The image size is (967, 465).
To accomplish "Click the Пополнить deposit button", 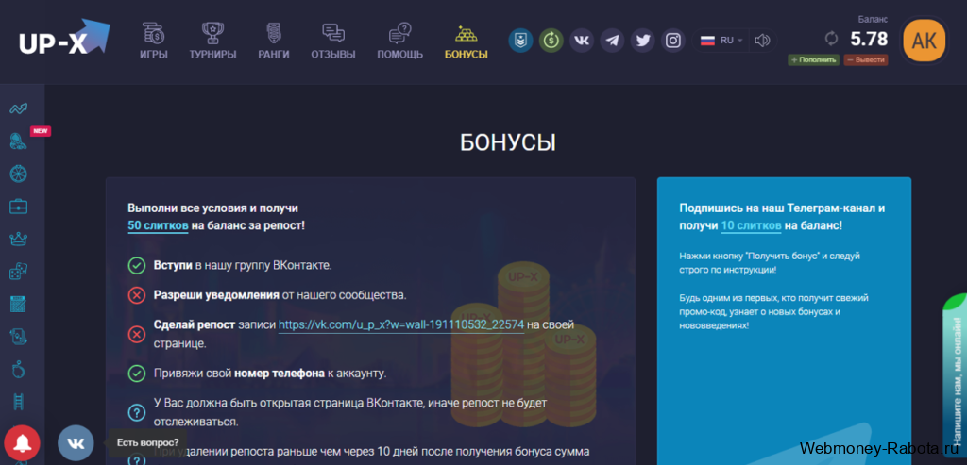I will coord(813,59).
